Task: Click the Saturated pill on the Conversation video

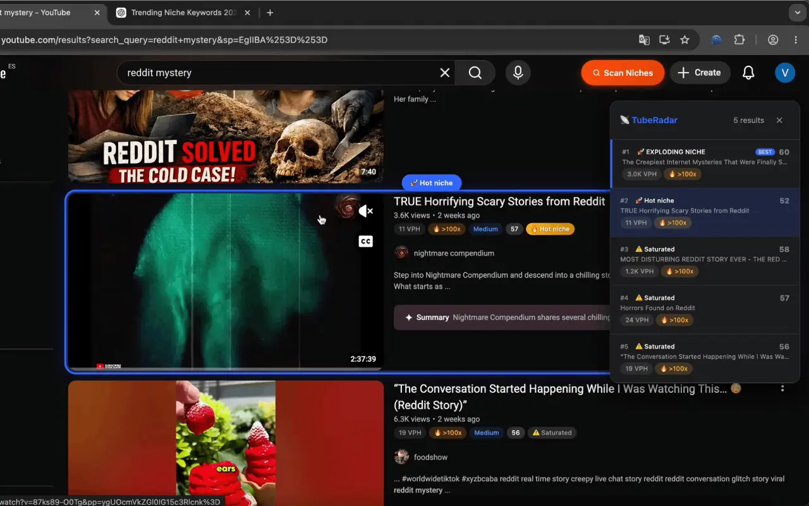Action: click(552, 433)
